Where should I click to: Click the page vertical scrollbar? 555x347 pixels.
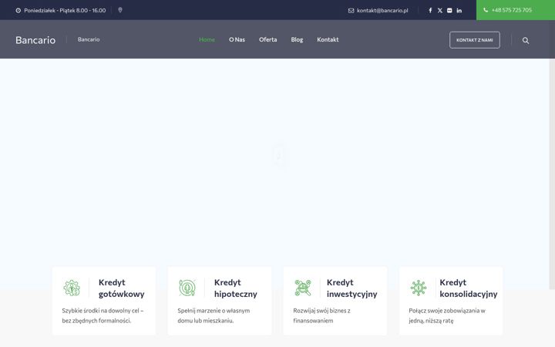click(552, 173)
